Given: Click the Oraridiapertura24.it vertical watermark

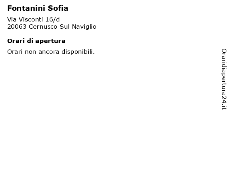Looking at the screenshot, I should click(224, 79).
